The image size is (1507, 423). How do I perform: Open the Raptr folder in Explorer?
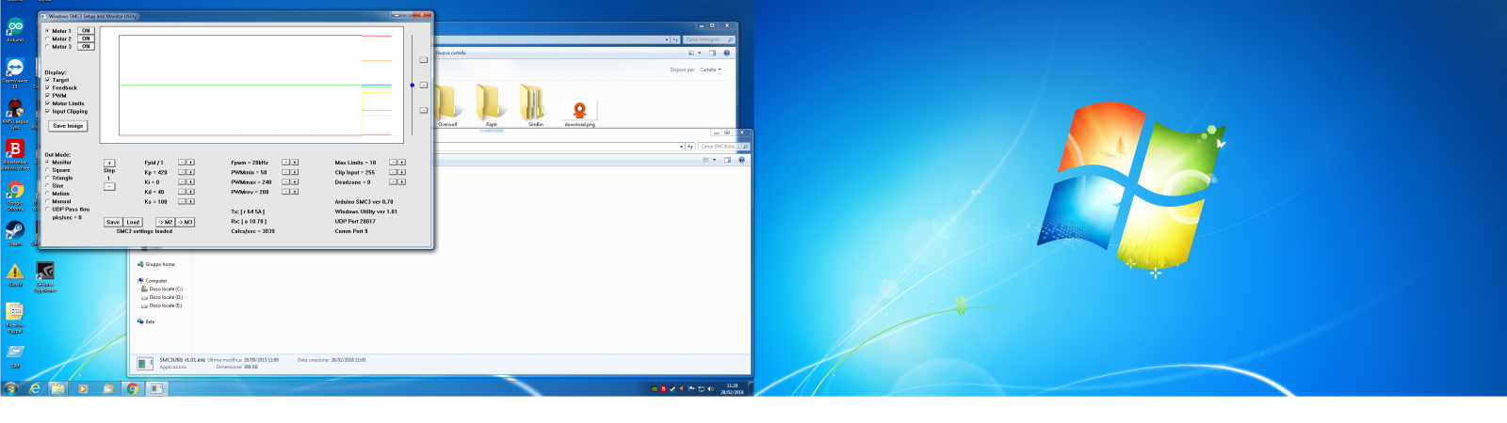(x=491, y=105)
